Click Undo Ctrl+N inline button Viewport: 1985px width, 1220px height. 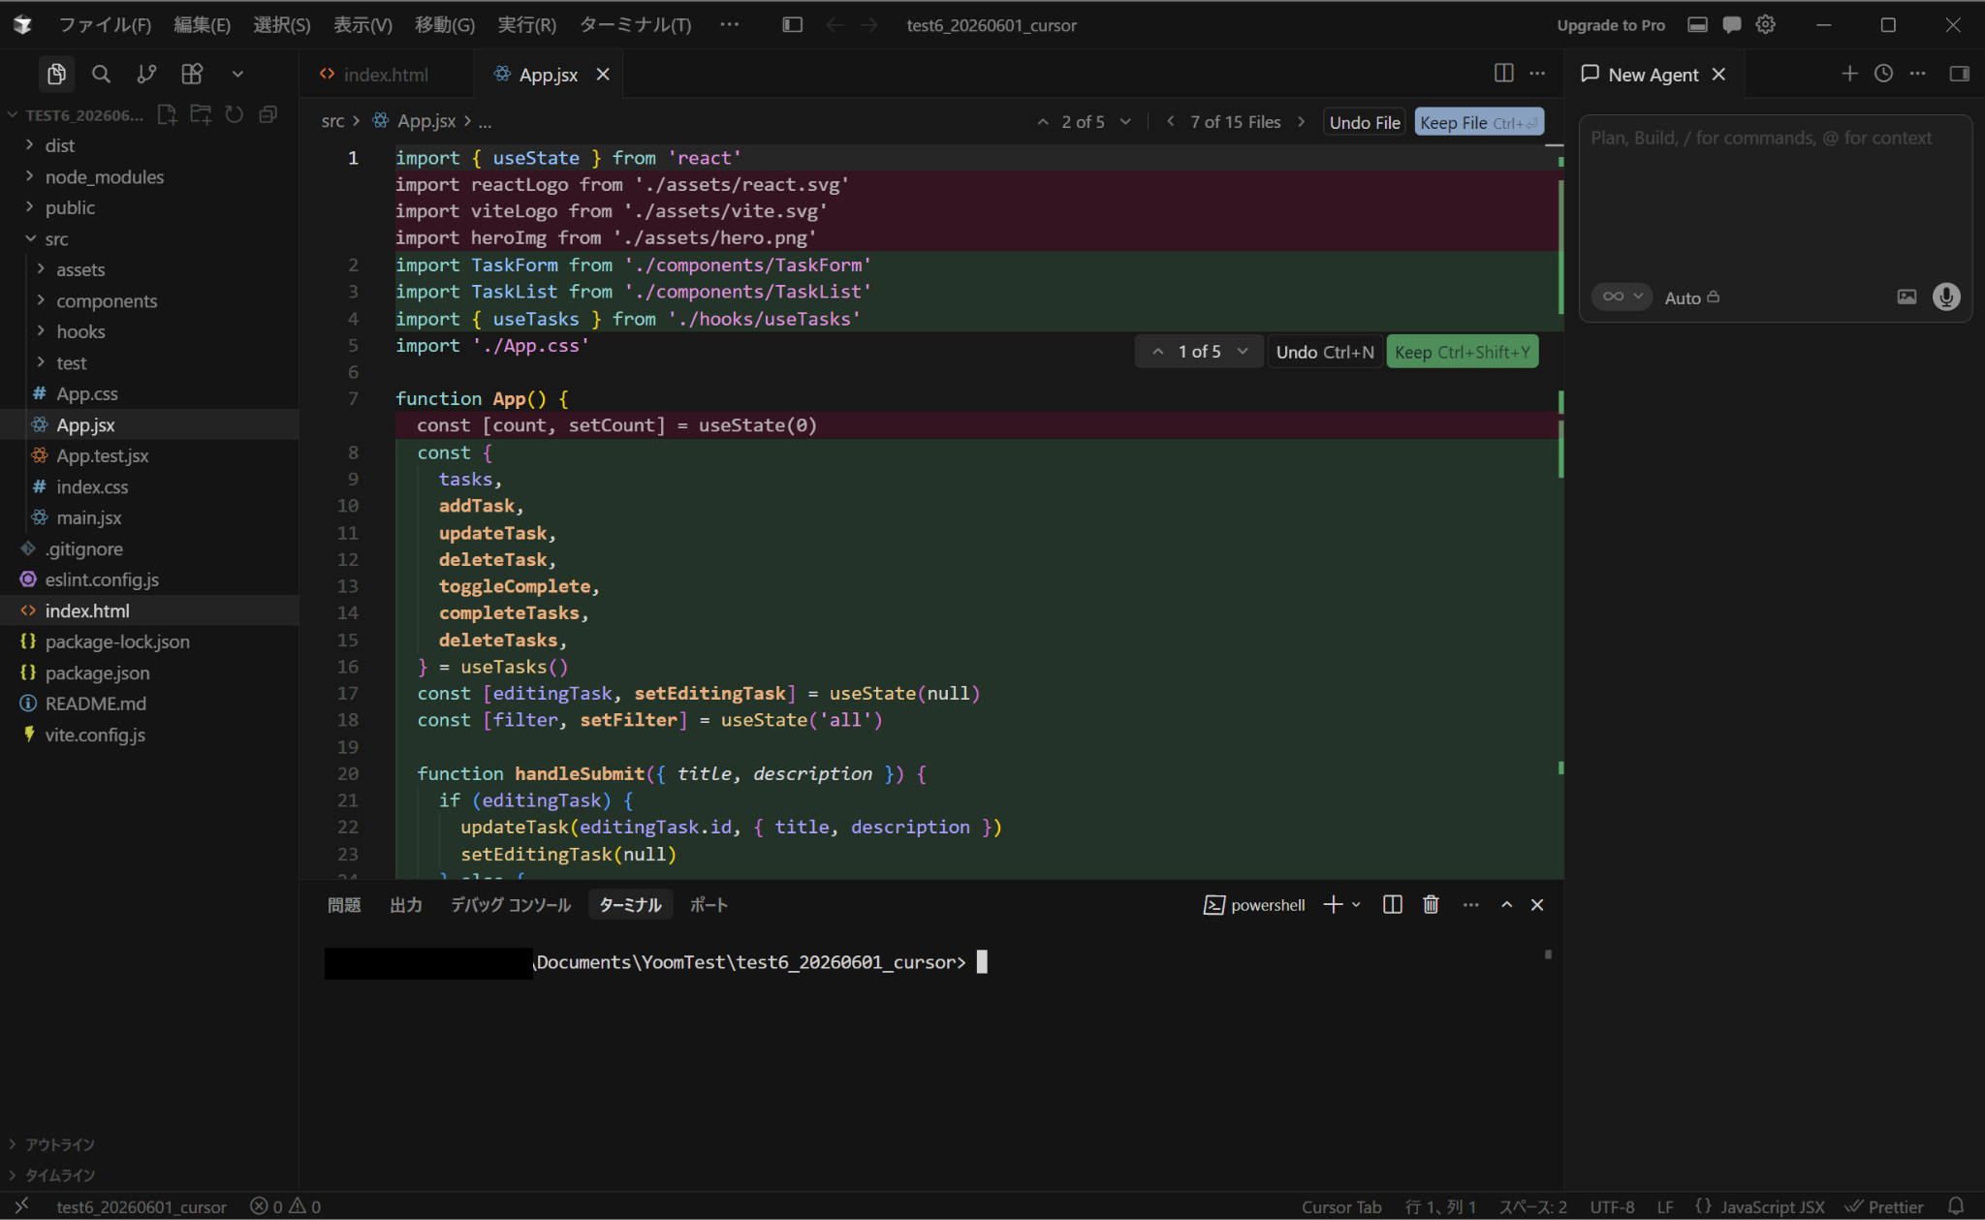point(1325,352)
